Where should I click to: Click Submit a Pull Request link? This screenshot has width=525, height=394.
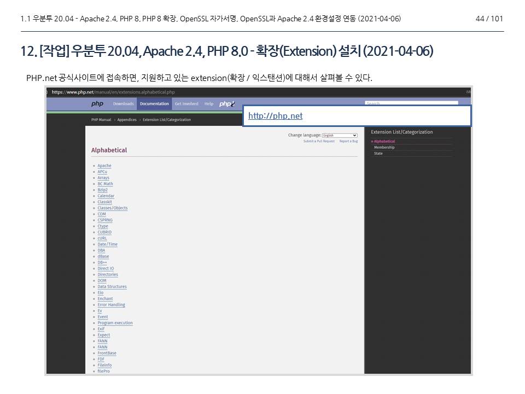319,141
